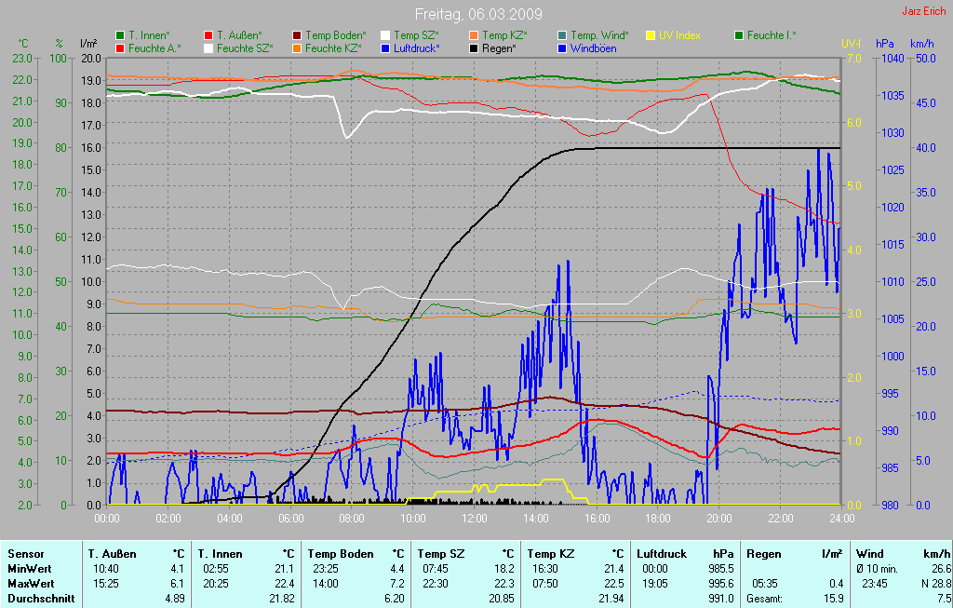953x608 pixels.
Task: Click the time '15:25' in the table
Action: tap(106, 584)
